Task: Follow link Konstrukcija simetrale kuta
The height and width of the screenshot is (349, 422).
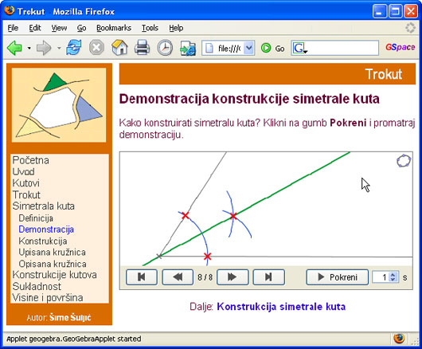Action: 281,307
